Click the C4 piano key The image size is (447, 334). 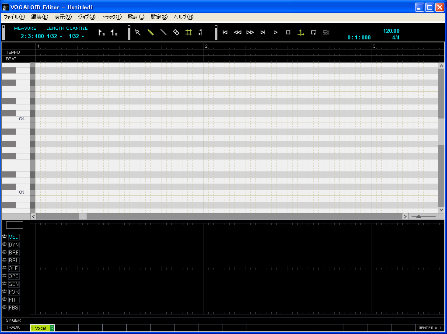pyautogui.click(x=16, y=119)
